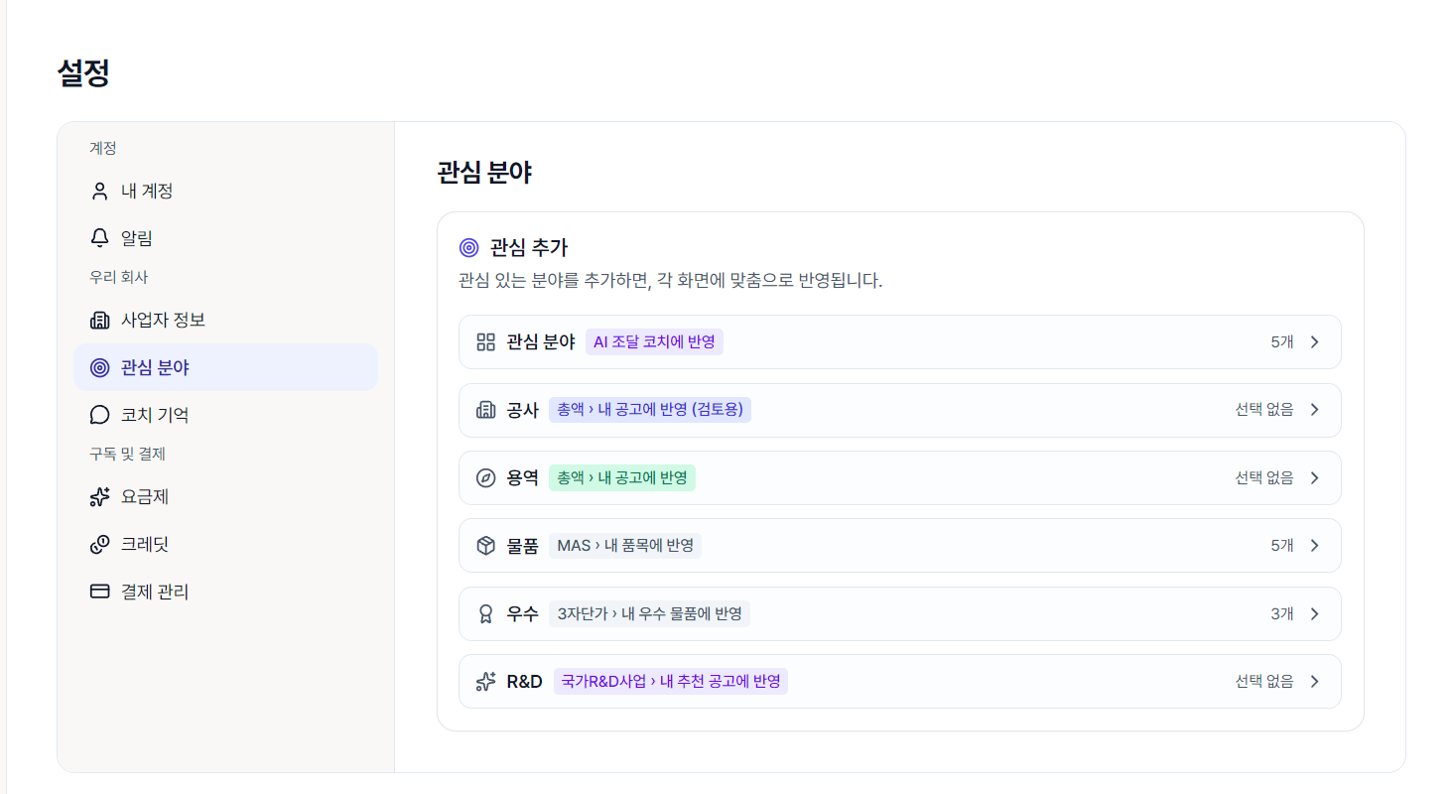This screenshot has height=794, width=1456.
Task: Click the 우수 row label
Action: [522, 613]
